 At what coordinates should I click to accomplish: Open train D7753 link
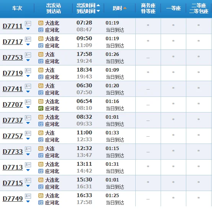tap(13, 57)
